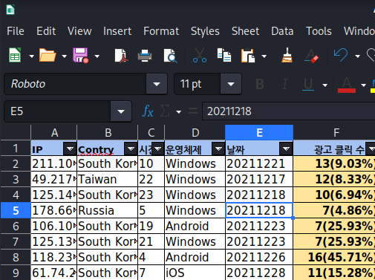The width and height of the screenshot is (375, 280).
Task: Click the Sum sigma icon
Action: tap(165, 111)
